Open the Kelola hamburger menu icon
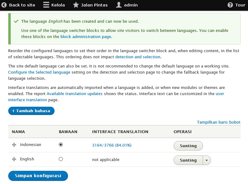The height and width of the screenshot is (184, 248). [x=46, y=5]
